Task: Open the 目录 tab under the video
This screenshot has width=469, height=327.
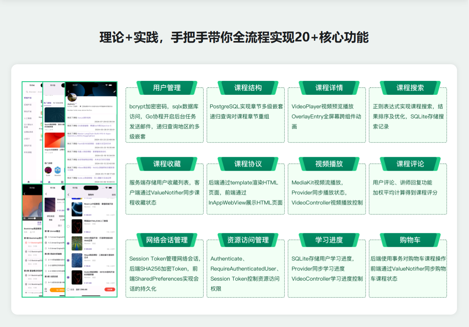Action: (39, 223)
